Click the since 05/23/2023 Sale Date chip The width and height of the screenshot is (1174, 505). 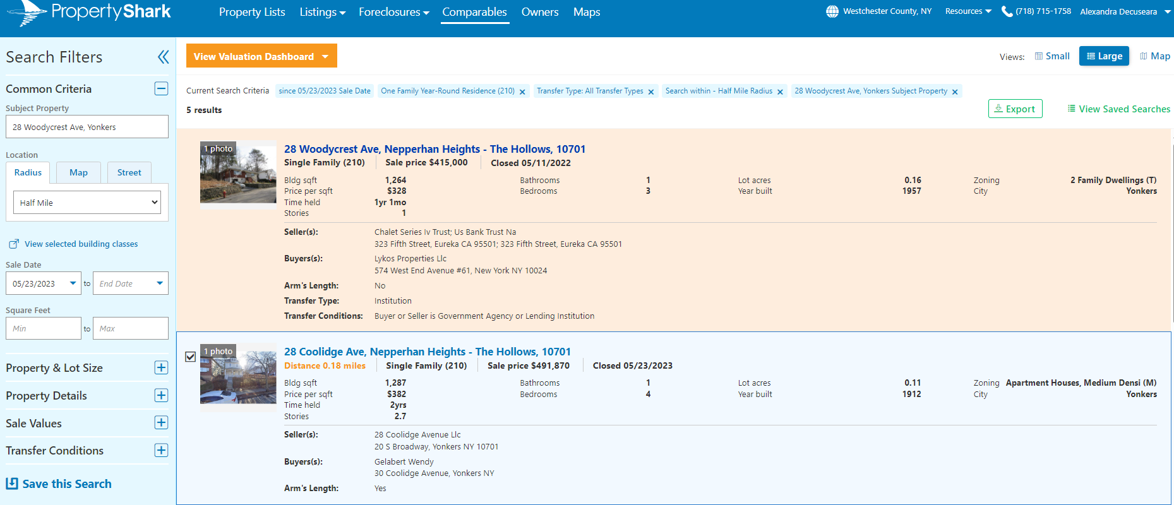pos(325,91)
